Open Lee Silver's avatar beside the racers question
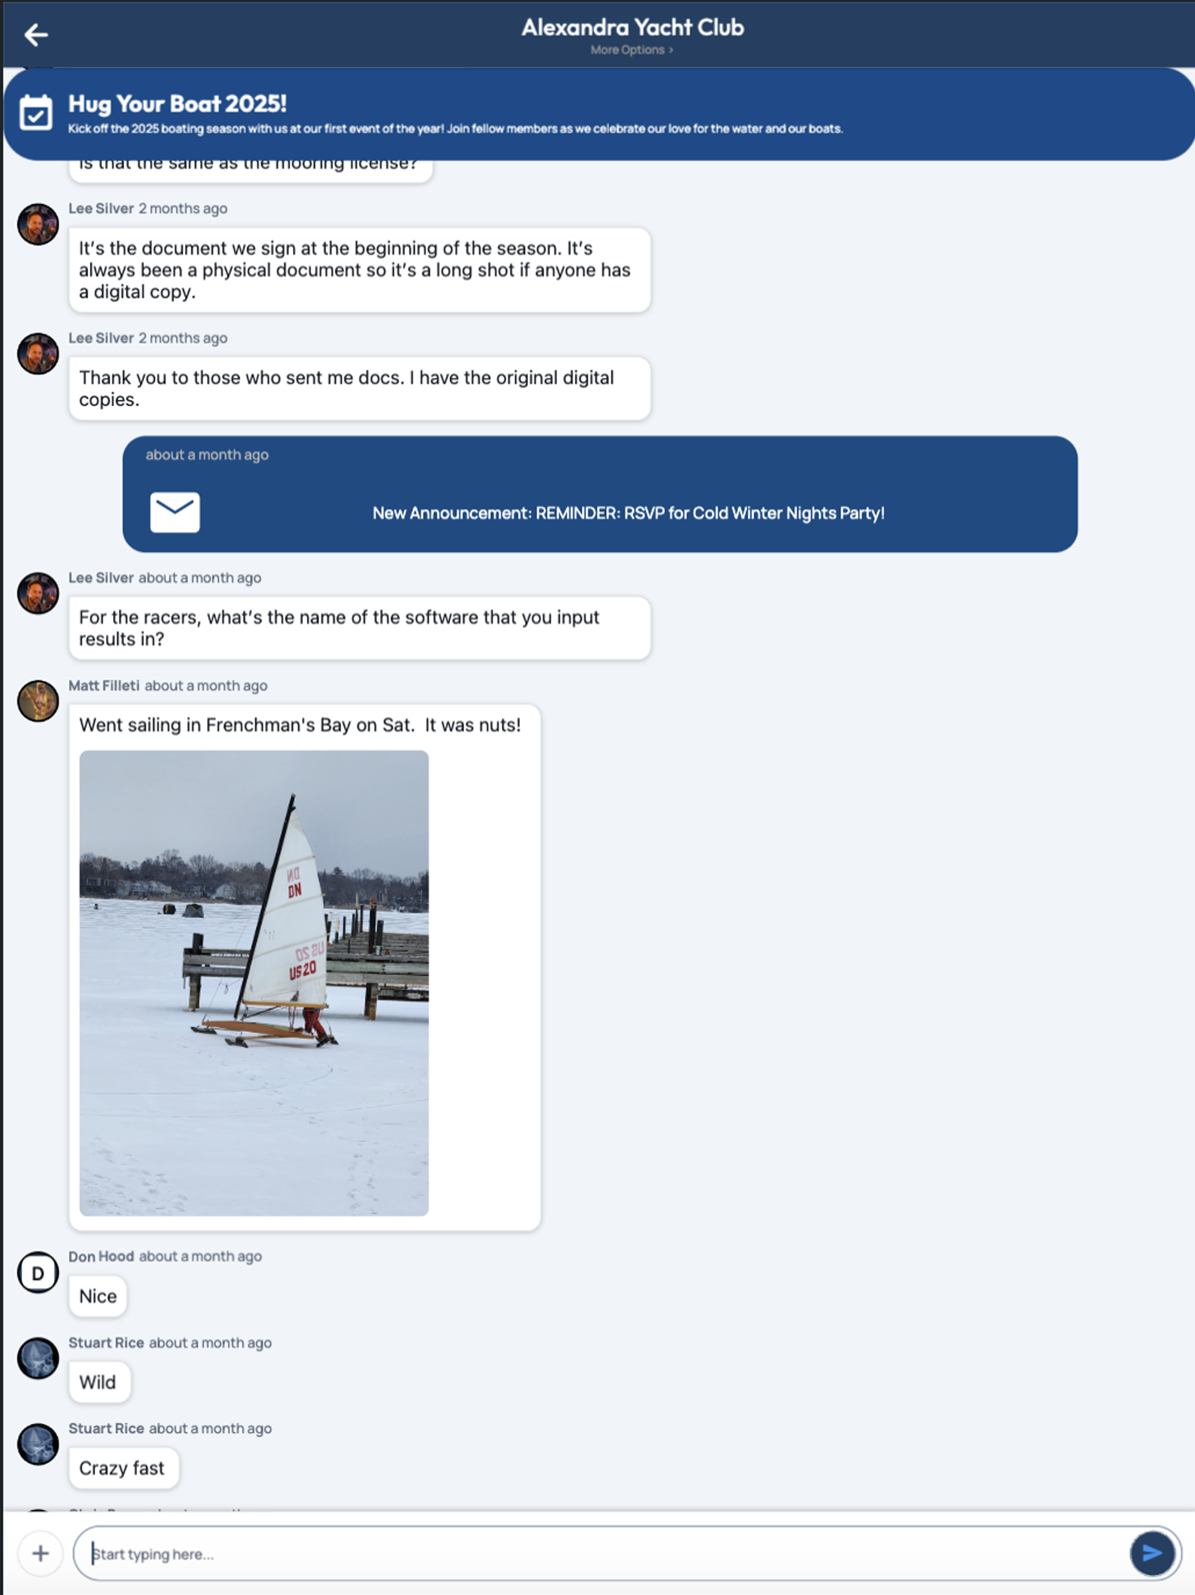This screenshot has width=1195, height=1595. pyautogui.click(x=37, y=593)
